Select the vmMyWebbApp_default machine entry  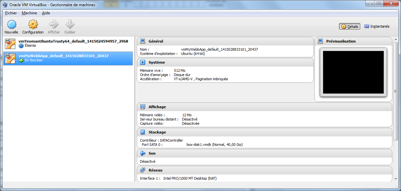coord(68,58)
